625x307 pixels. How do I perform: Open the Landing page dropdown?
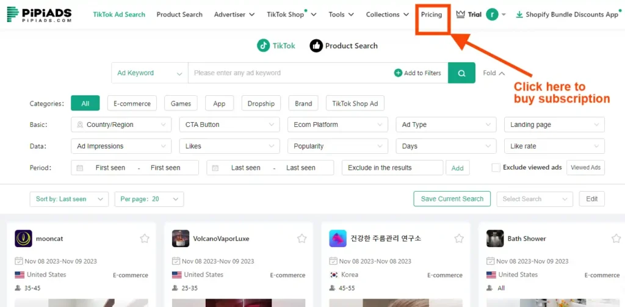tap(554, 125)
